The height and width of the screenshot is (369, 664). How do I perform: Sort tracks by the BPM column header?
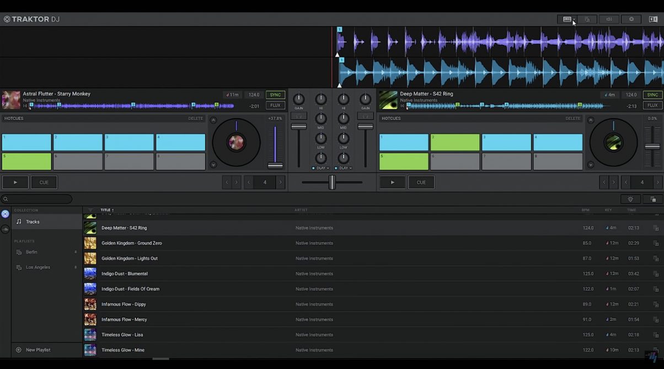point(583,210)
